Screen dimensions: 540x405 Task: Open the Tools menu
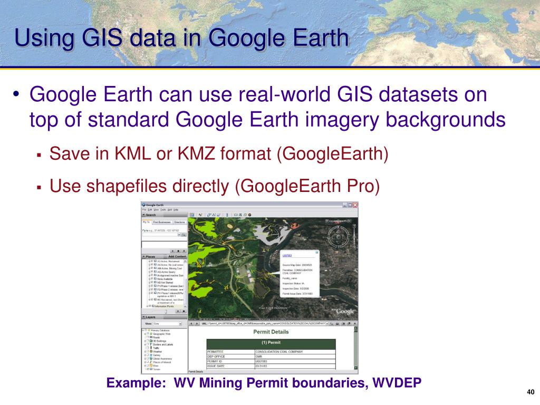pos(163,210)
